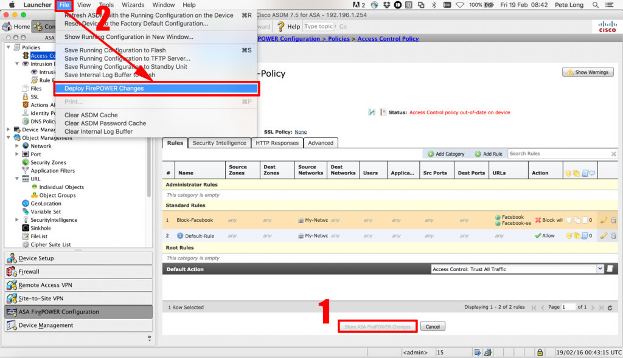Click the padlock icon in the status bar
The image size is (623, 358).
click(540, 352)
